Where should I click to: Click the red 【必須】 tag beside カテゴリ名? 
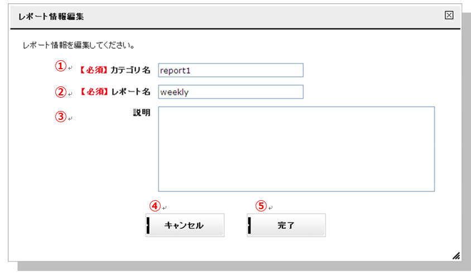pos(94,70)
